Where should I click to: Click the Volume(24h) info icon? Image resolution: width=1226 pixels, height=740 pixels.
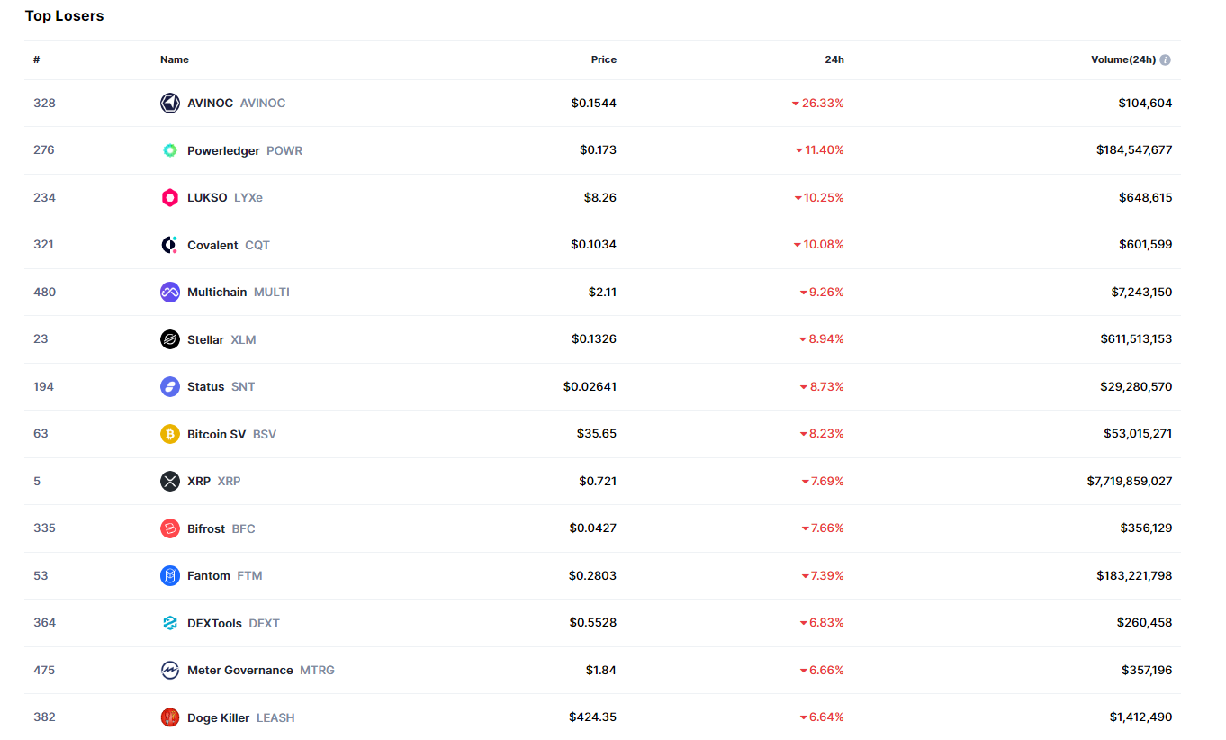pos(1166,59)
